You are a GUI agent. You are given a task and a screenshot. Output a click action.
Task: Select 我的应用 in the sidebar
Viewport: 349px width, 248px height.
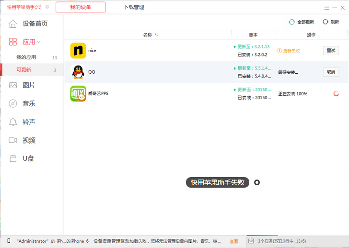click(x=26, y=57)
